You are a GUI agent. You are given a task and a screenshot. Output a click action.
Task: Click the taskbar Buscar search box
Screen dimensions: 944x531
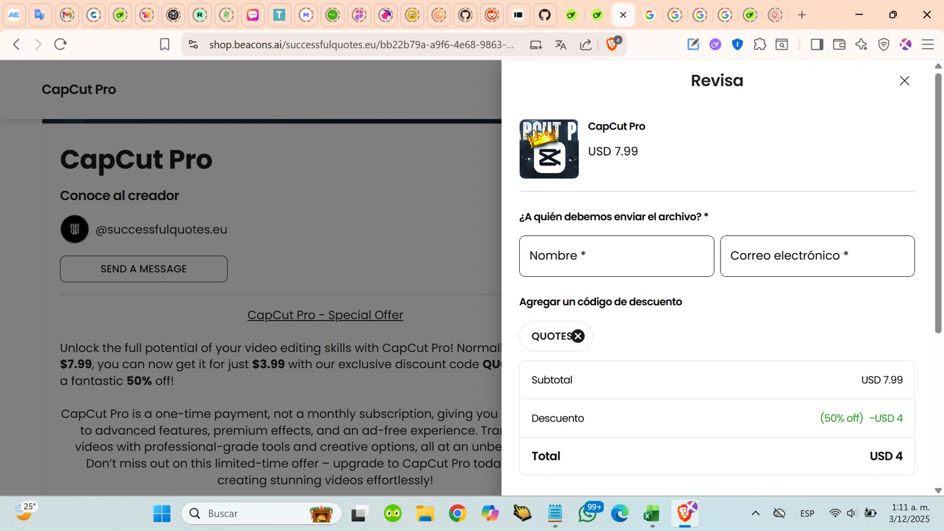tap(261, 513)
